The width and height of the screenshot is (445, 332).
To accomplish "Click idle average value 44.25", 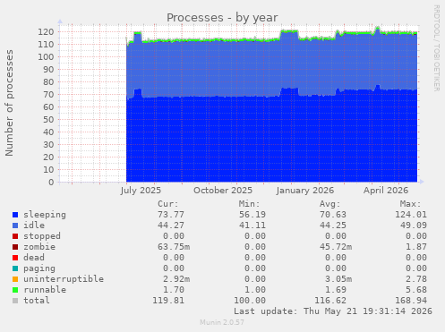I will (333, 226).
